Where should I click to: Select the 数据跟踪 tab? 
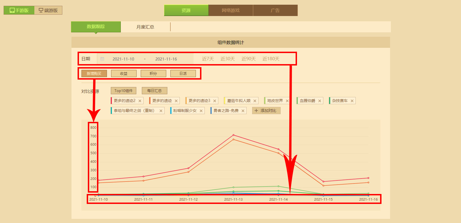[x=96, y=27]
